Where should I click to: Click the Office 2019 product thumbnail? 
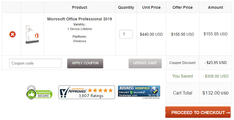coord(32,34)
